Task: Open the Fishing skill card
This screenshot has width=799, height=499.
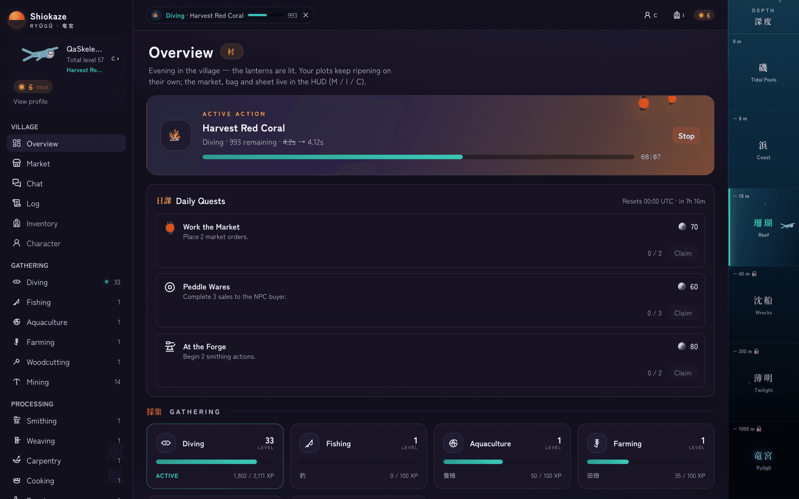Action: coord(359,456)
